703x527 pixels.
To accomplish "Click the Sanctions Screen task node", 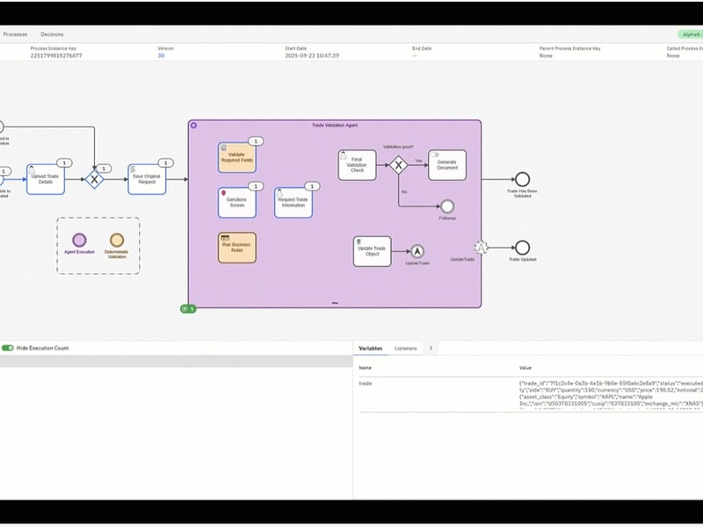I will (x=236, y=202).
